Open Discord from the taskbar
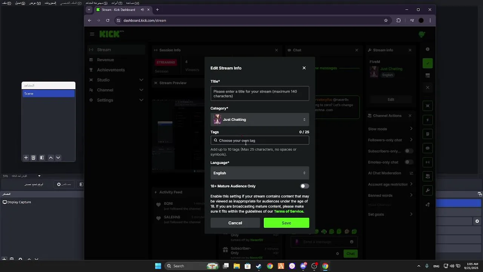Screen dimensions: 483x272 pos(303,266)
